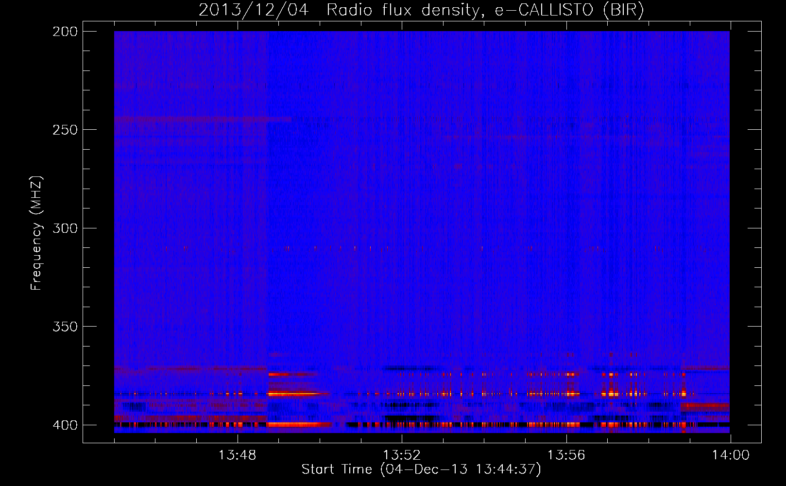Click the "Frequency (MHZ)" axis label

(36, 233)
